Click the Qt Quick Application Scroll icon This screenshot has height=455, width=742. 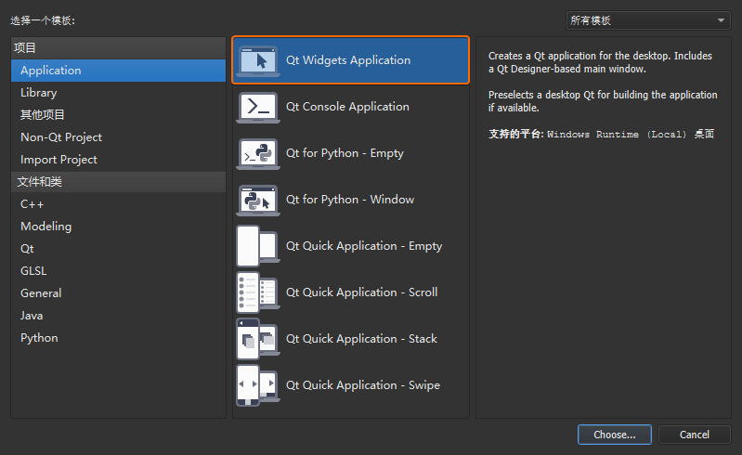258,292
